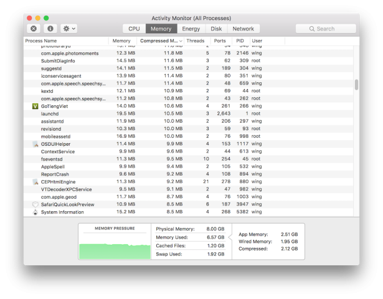Open the Disk tab
The height and width of the screenshot is (299, 383).
pyautogui.click(x=216, y=29)
